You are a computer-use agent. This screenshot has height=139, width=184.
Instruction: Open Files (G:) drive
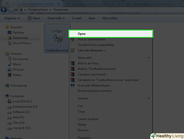[18, 123]
